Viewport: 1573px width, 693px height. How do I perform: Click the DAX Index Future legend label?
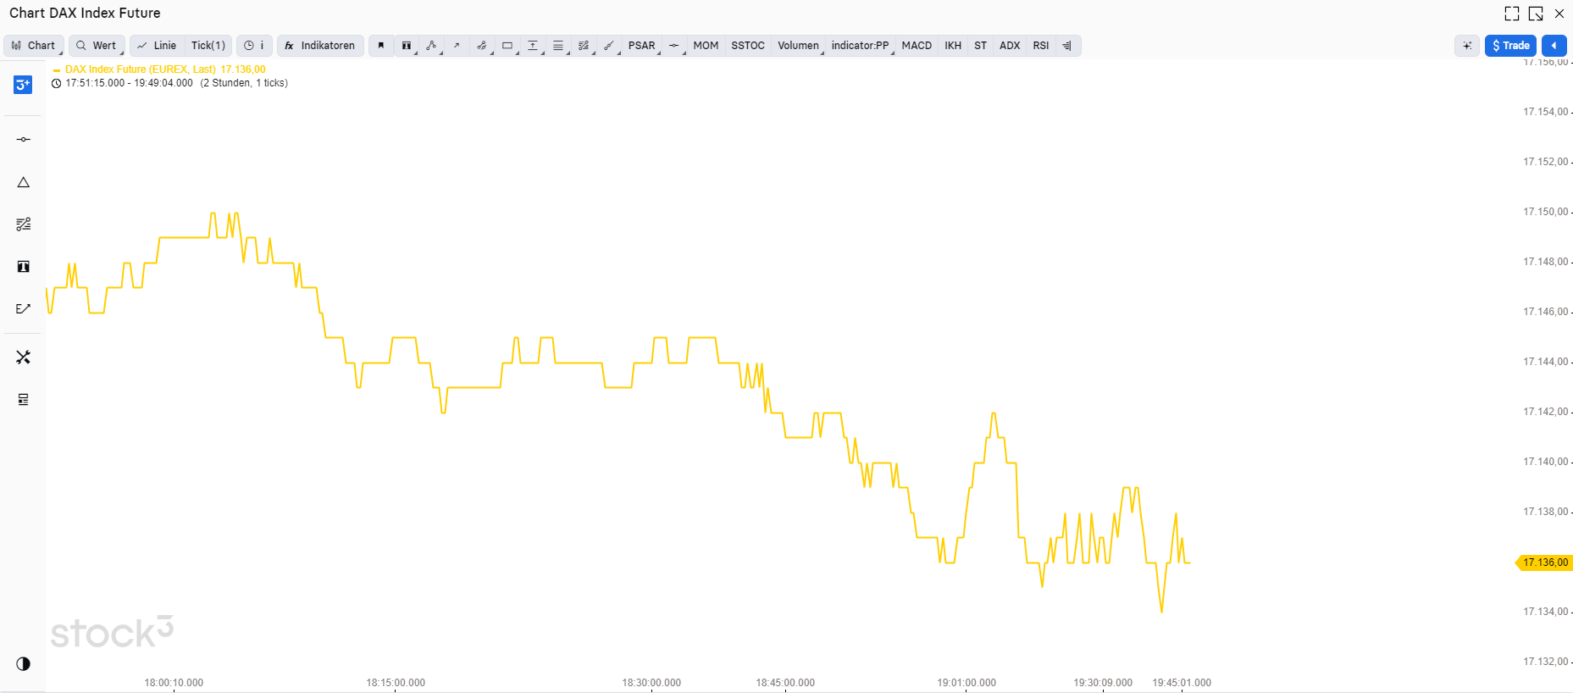click(x=141, y=69)
